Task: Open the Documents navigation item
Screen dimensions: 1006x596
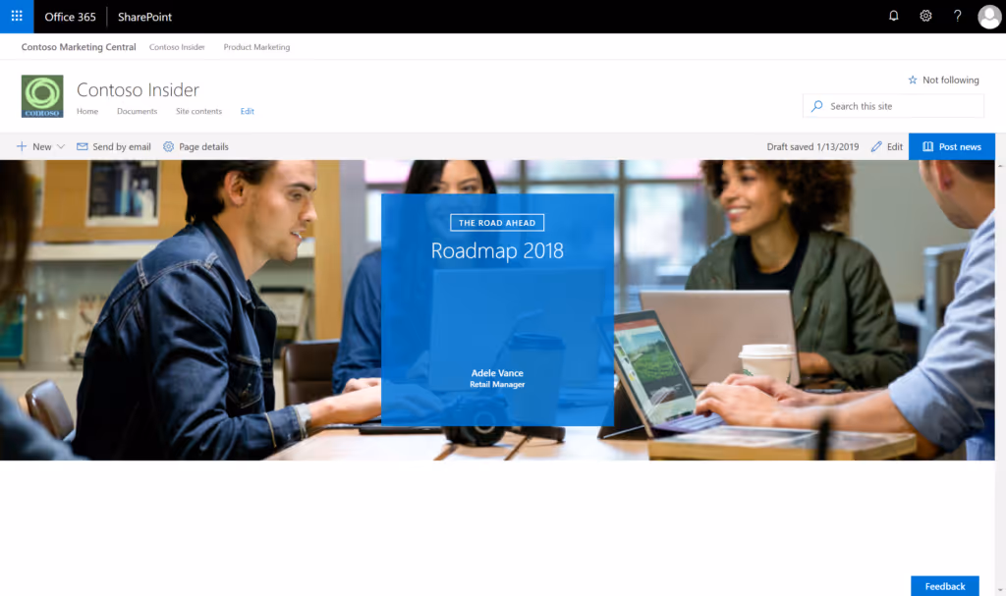Action: tap(137, 111)
